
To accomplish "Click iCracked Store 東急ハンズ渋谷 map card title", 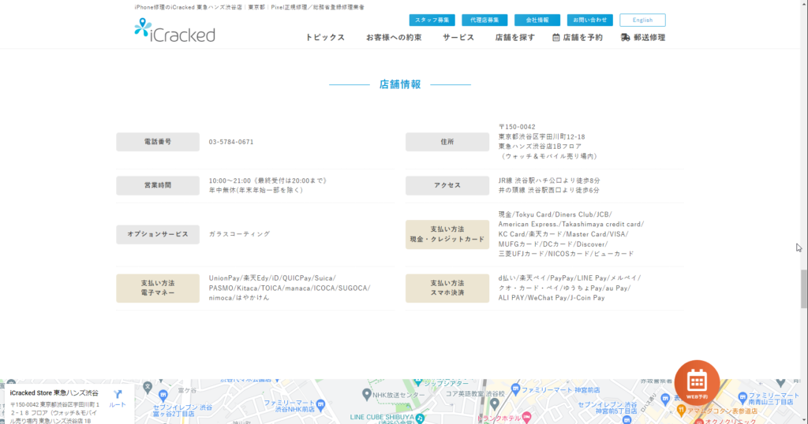I will [x=54, y=393].
